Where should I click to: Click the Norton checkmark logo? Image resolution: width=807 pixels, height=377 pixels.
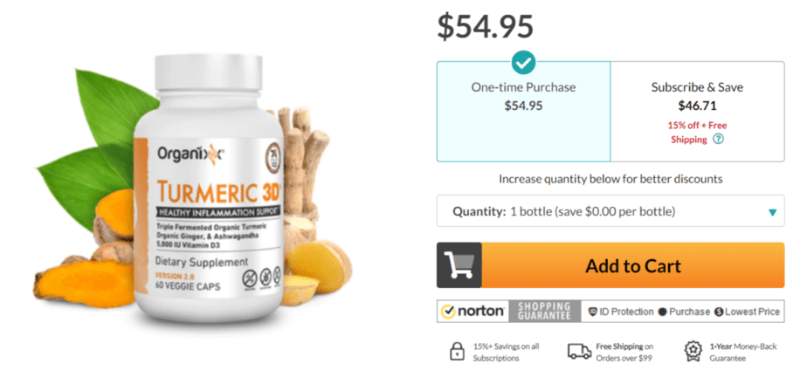[x=472, y=312]
